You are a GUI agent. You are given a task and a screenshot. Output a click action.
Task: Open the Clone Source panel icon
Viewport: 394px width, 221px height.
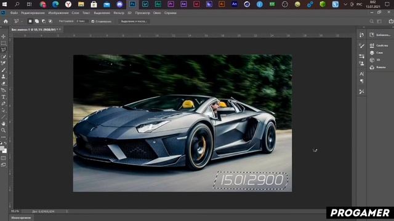coord(361,64)
